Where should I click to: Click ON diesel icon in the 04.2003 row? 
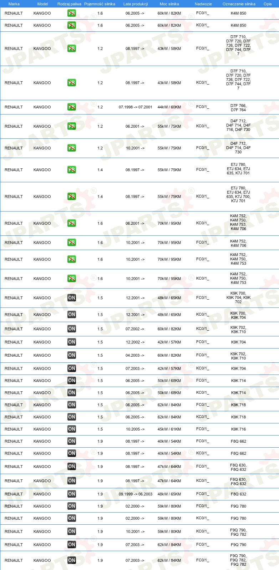pyautogui.click(x=72, y=355)
